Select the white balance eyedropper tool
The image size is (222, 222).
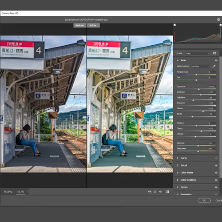tap(214, 66)
